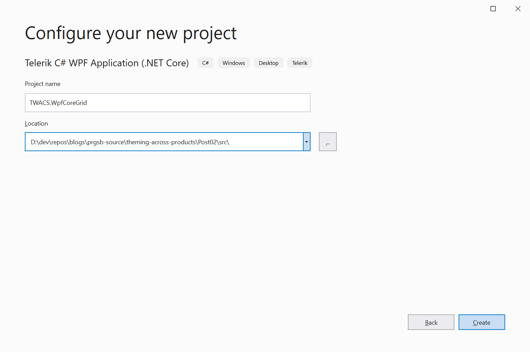The image size is (530, 352).
Task: Select the Telerik tag
Action: coord(300,62)
